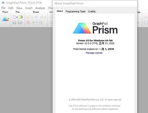Click the Save floppy disk icon
This screenshot has width=148, height=113.
tap(14, 22)
